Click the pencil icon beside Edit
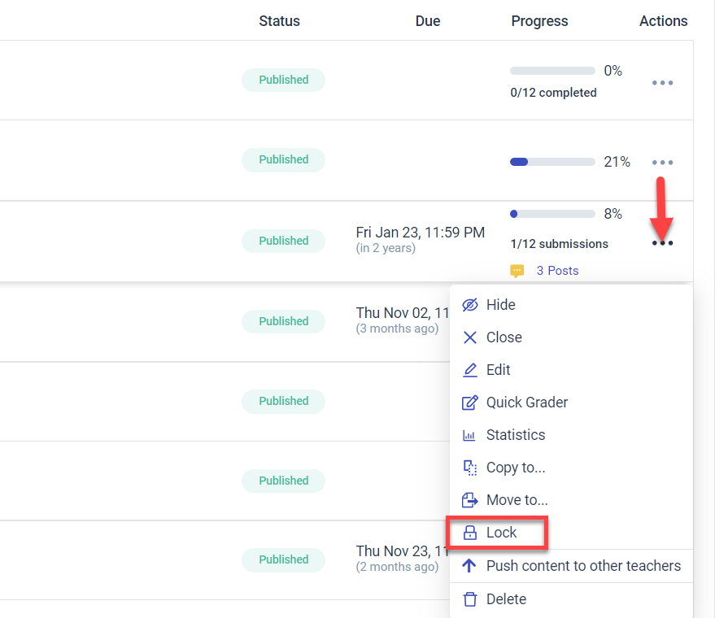The height and width of the screenshot is (618, 715). pyautogui.click(x=469, y=370)
